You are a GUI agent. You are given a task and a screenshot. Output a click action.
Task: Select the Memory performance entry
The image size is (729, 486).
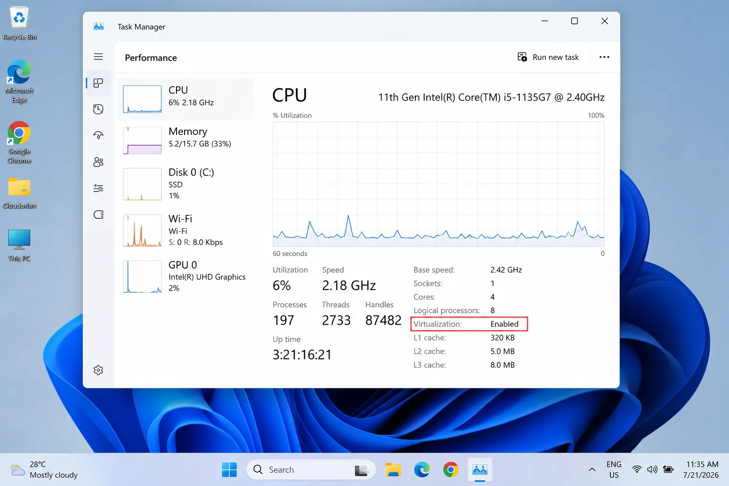pyautogui.click(x=186, y=140)
